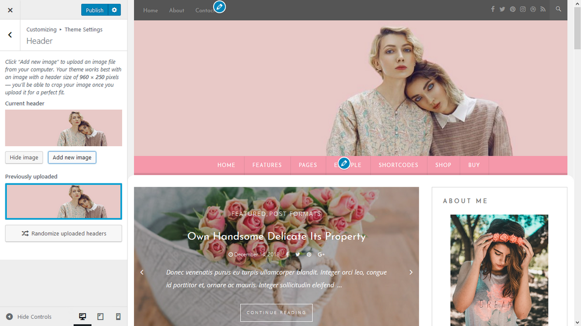This screenshot has width=581, height=326.
Task: Click Randomize uploaded headers button
Action: point(63,233)
